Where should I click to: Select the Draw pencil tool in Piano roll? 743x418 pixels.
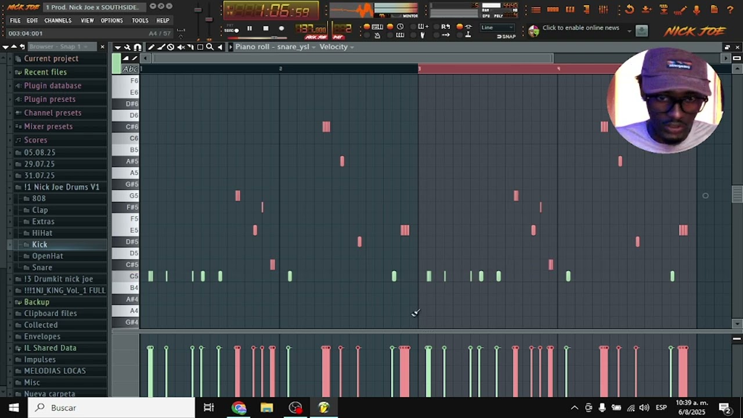151,47
